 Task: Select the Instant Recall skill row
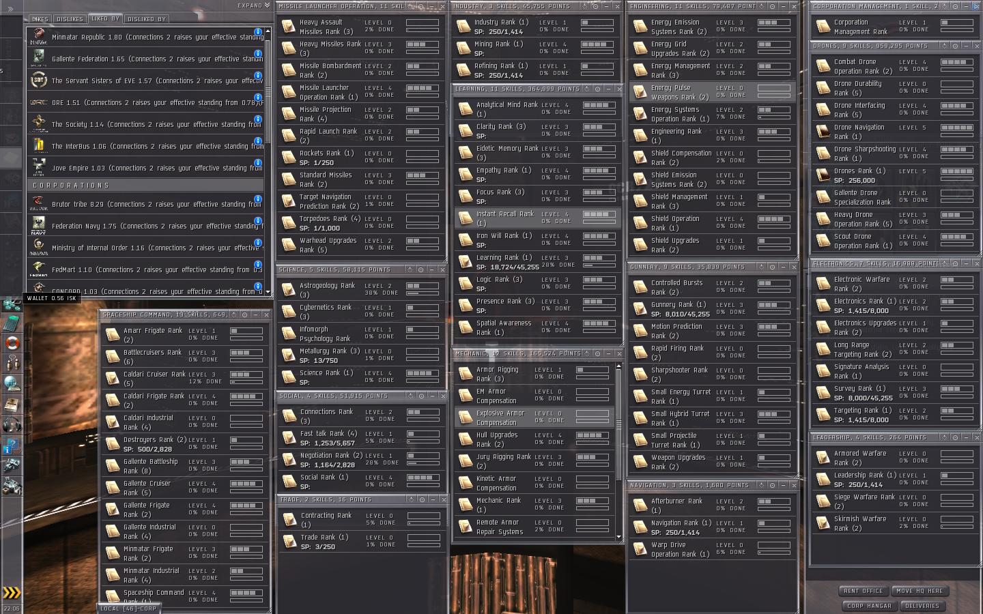537,218
